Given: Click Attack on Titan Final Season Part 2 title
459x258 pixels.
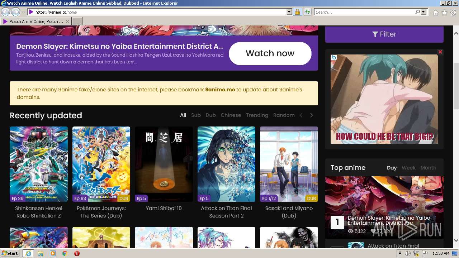Looking at the screenshot, I should coord(226,212).
